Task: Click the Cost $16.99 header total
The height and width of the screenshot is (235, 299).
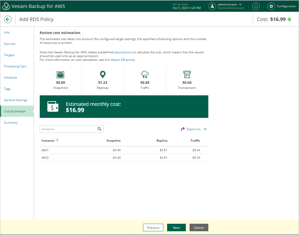Action: click(271, 19)
